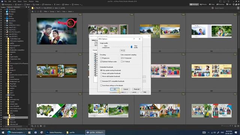Click Cancel in JPEG Options dialog
Screen dimensions: 240x135
pos(126,89)
